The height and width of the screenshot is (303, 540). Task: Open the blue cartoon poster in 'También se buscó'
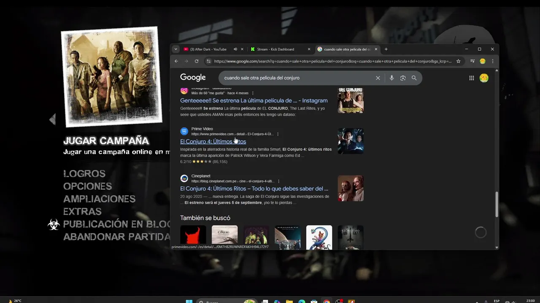pyautogui.click(x=319, y=237)
